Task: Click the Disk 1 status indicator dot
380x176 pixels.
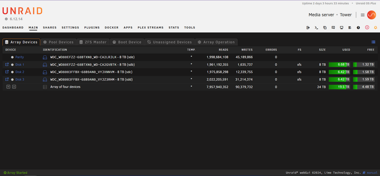Action: point(13,65)
